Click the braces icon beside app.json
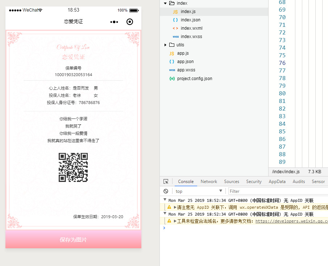Screen dimensions: 328x266 pos(172,62)
